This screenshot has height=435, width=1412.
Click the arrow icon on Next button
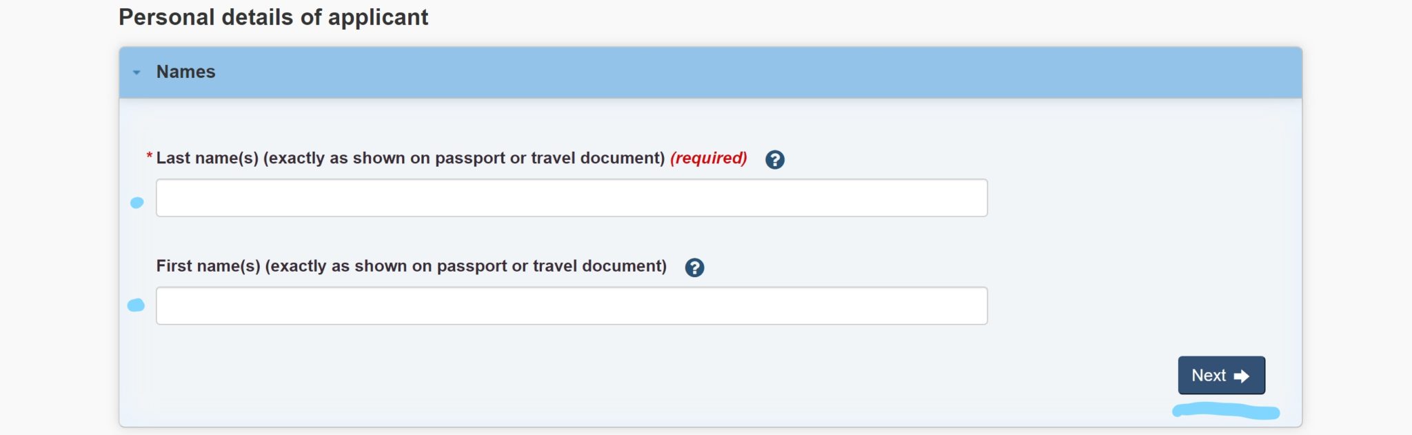click(x=1242, y=376)
